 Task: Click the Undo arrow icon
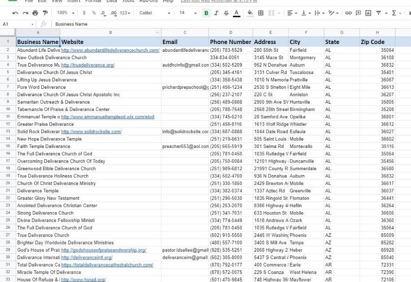(15, 13)
